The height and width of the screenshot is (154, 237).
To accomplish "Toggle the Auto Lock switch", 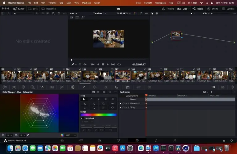I will [82, 118].
